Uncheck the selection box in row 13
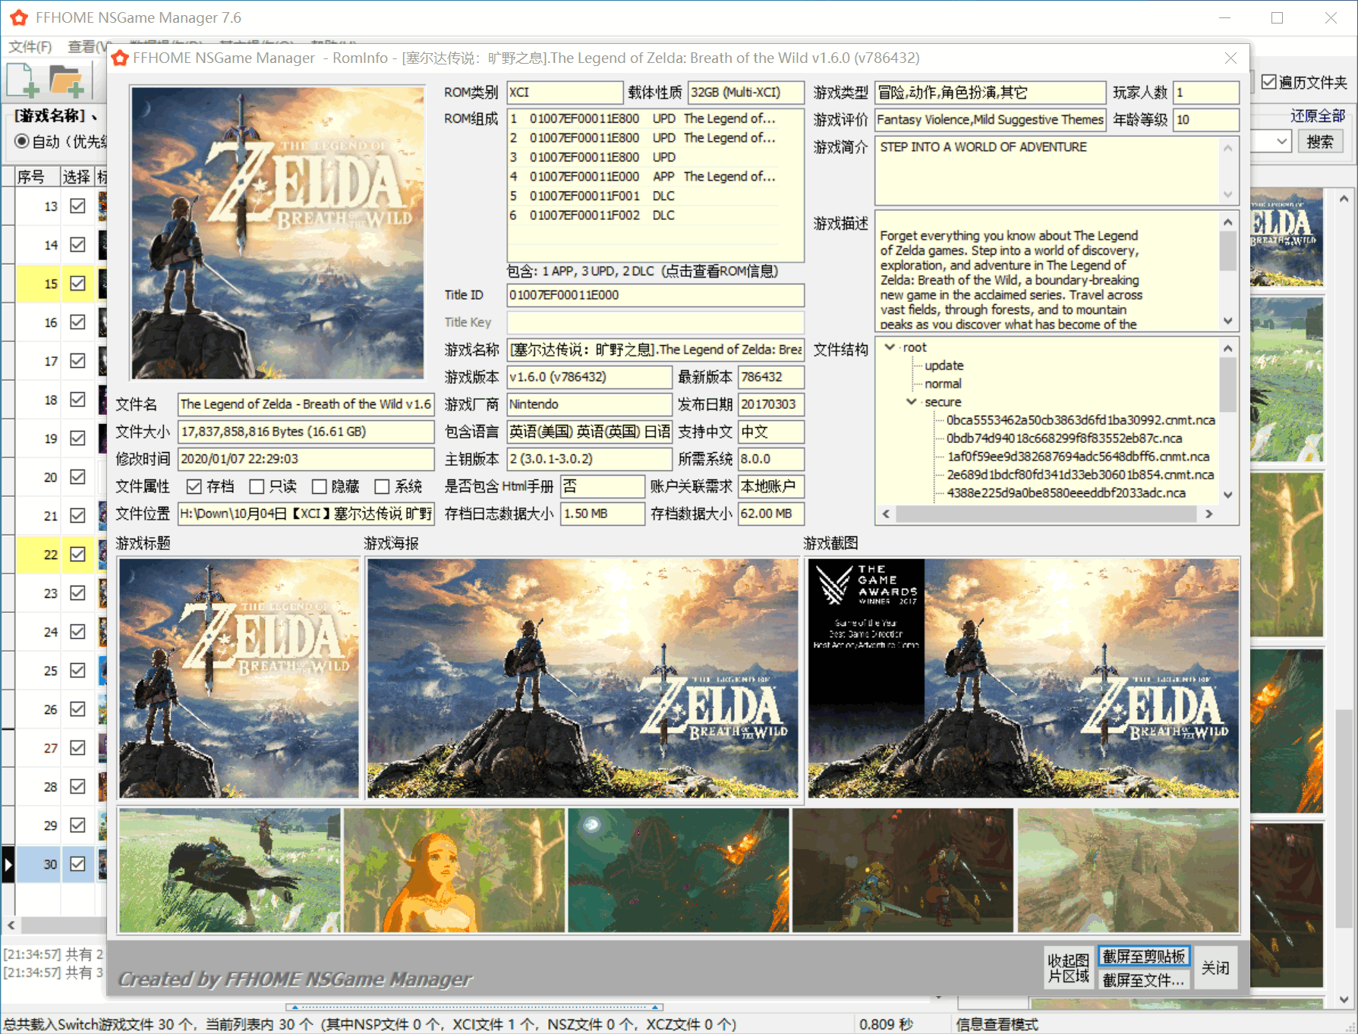Viewport: 1358px width, 1034px height. tap(77, 206)
